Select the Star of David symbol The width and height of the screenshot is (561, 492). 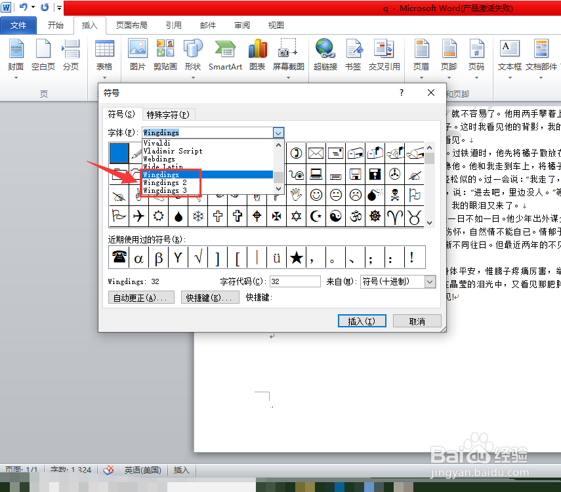[x=296, y=216]
